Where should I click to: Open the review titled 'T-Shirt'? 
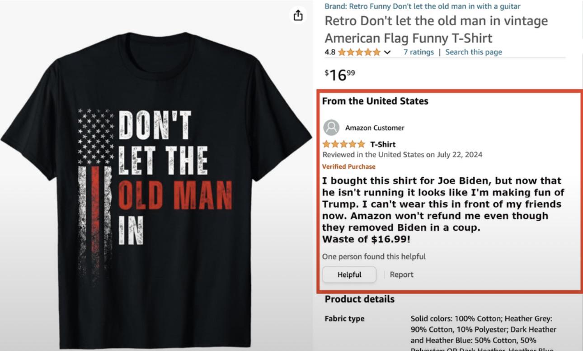(383, 144)
